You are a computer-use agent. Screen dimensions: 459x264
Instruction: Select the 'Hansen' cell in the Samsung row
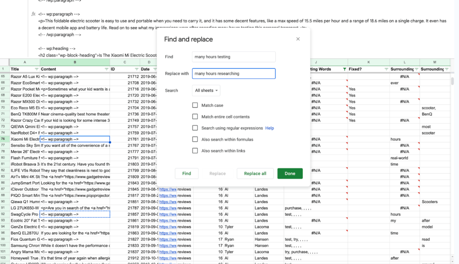[268, 246]
